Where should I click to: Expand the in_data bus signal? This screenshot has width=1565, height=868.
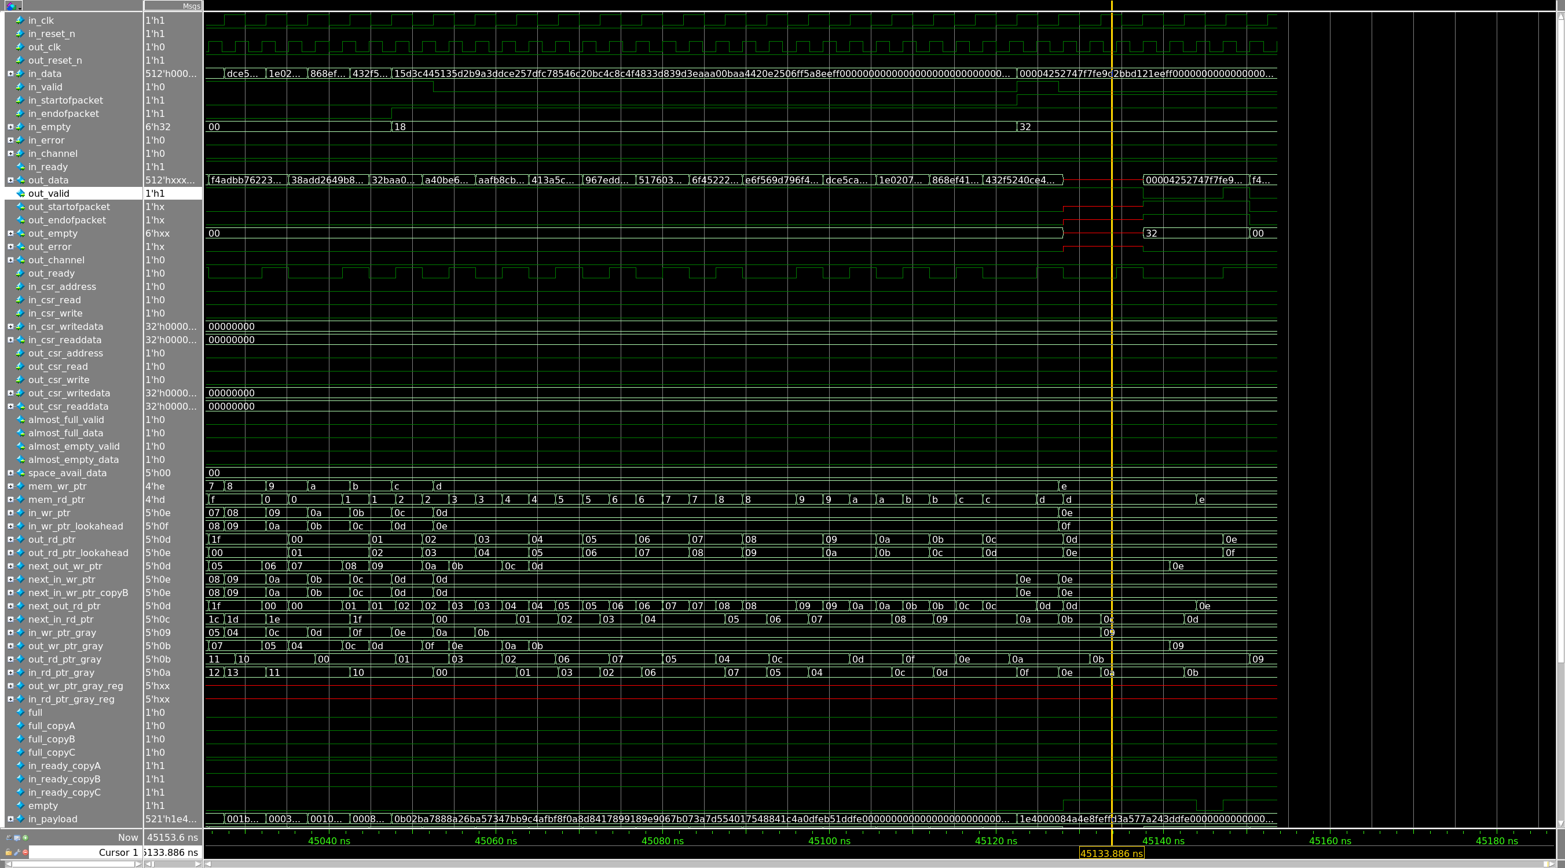tap(10, 73)
